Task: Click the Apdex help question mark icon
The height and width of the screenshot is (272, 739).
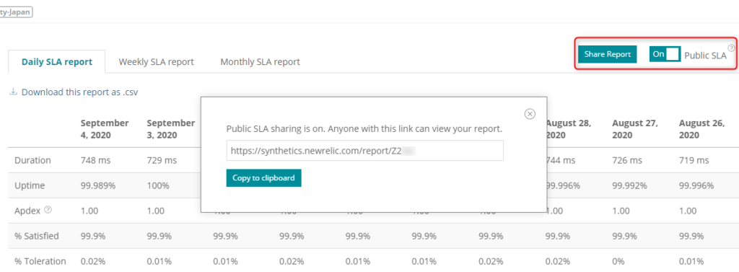Action: [48, 210]
